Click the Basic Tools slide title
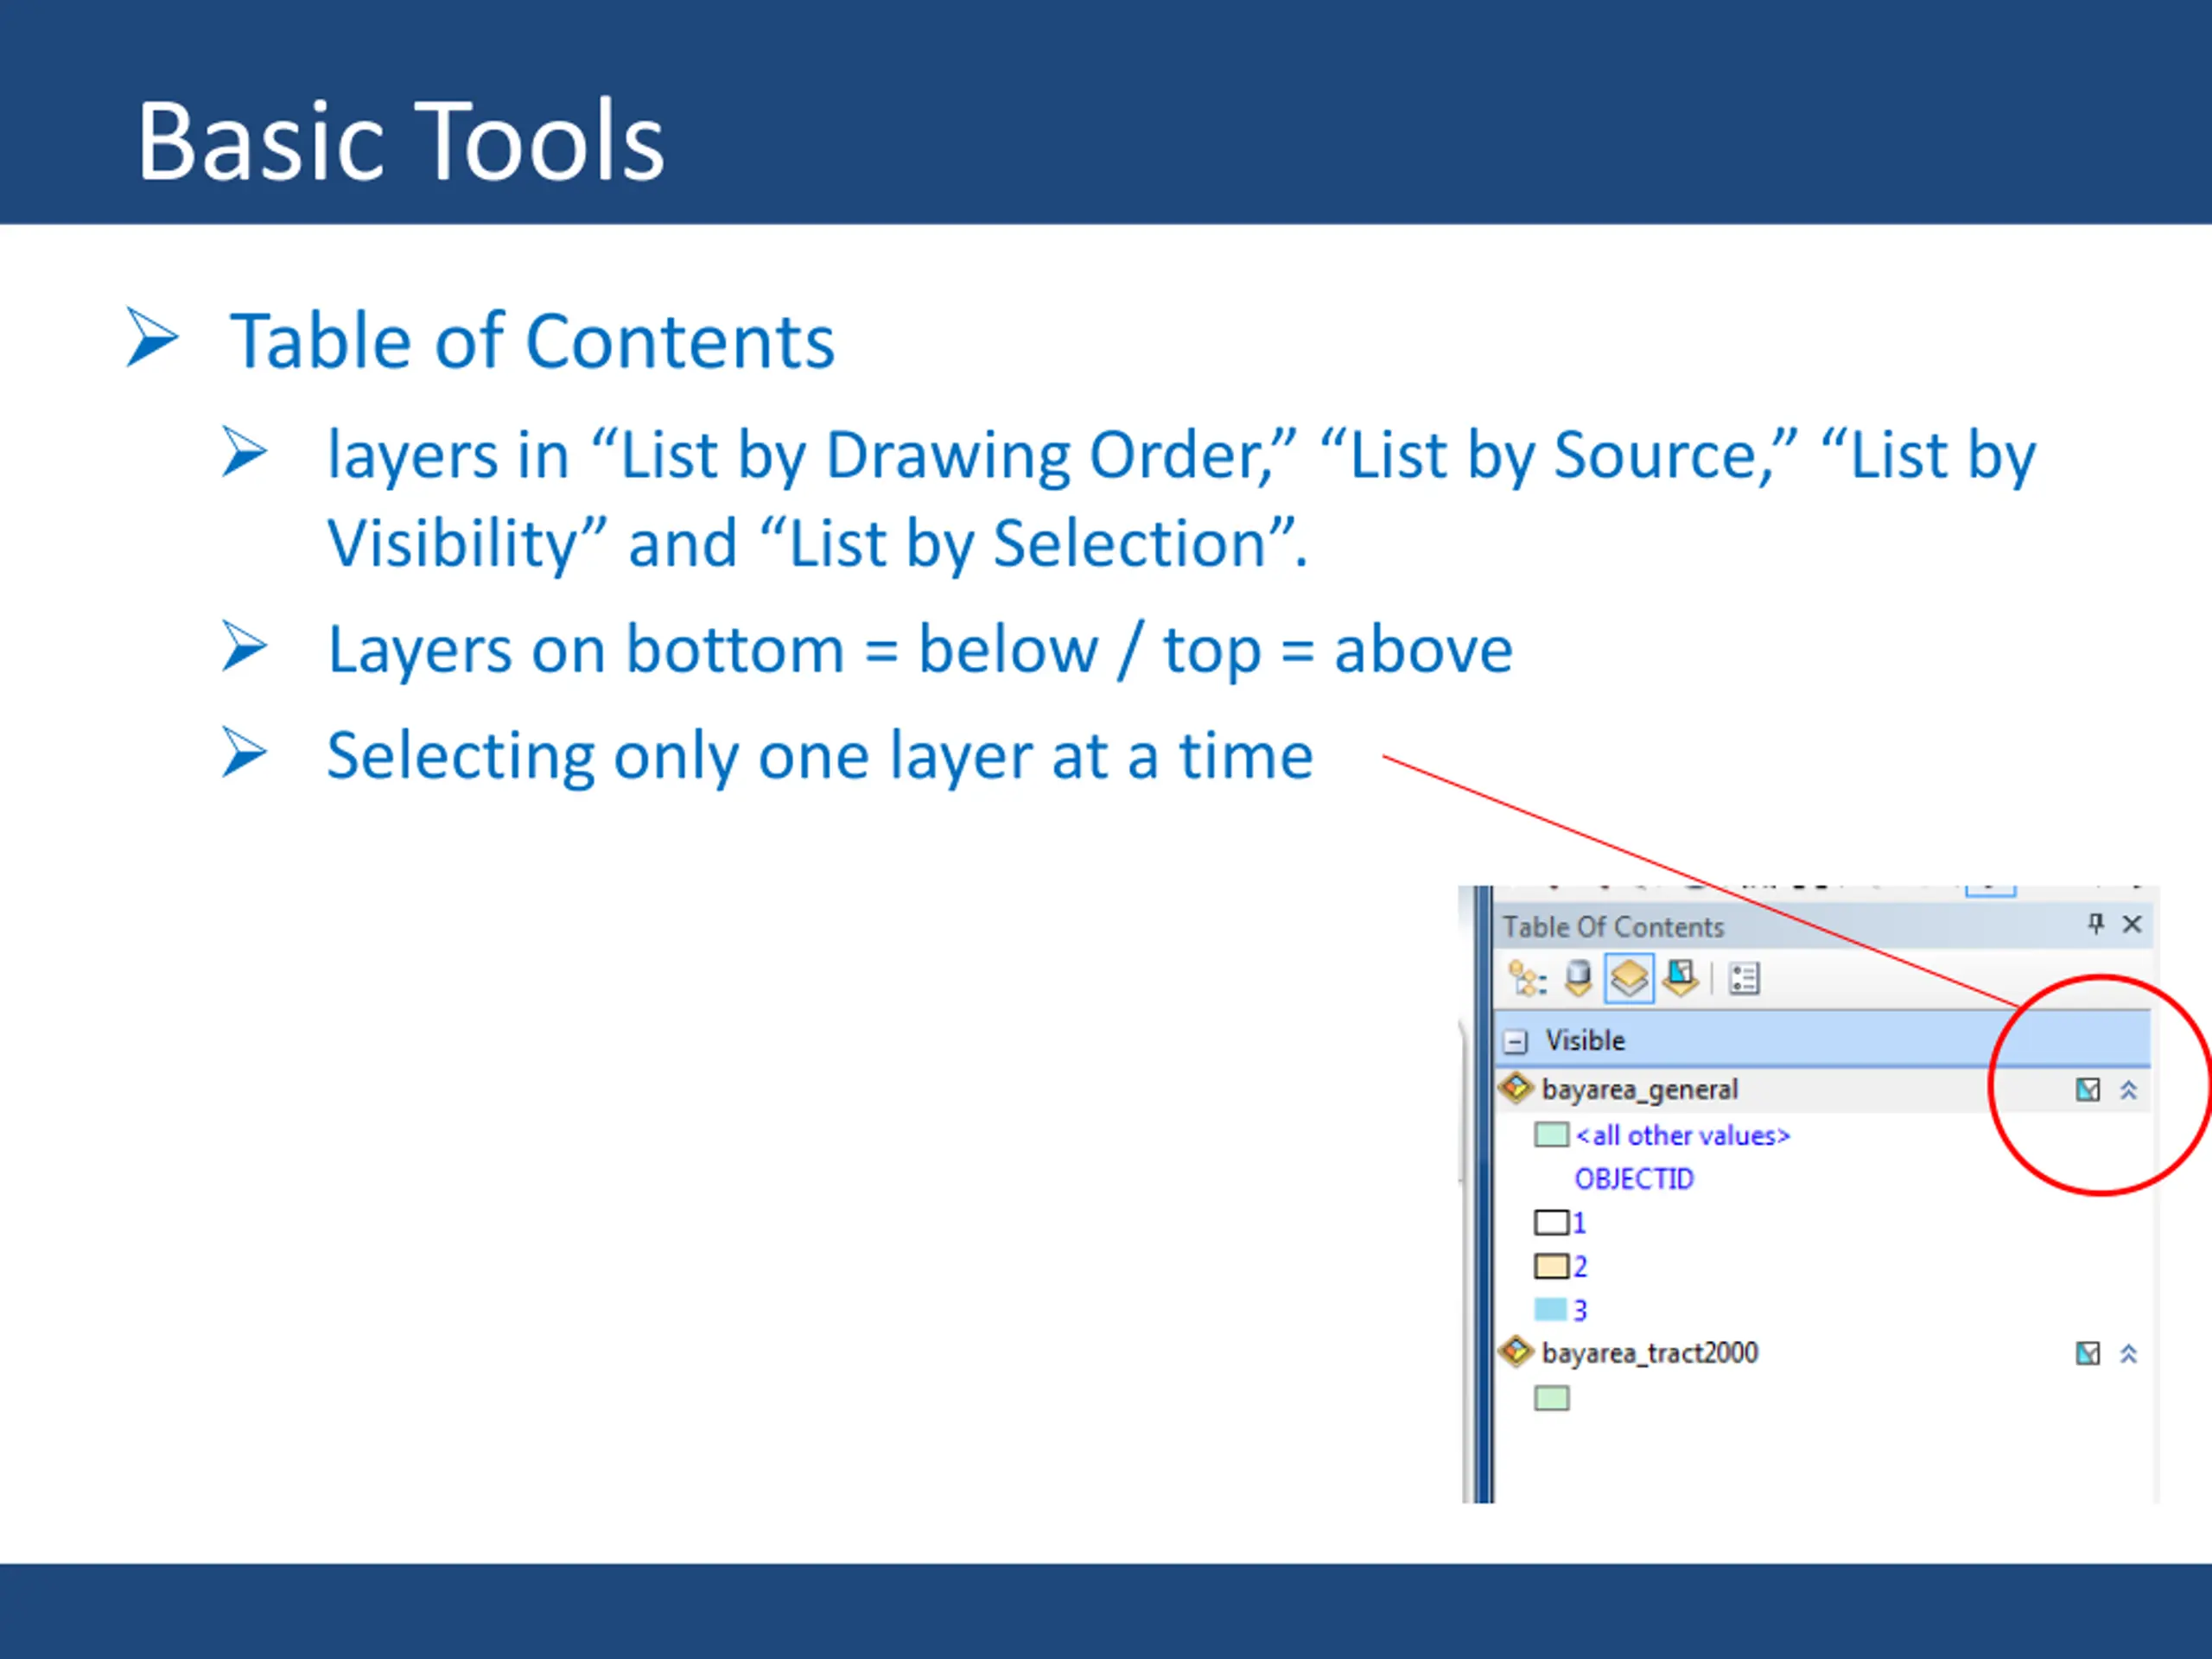Viewport: 2212px width, 1659px height. point(400,141)
